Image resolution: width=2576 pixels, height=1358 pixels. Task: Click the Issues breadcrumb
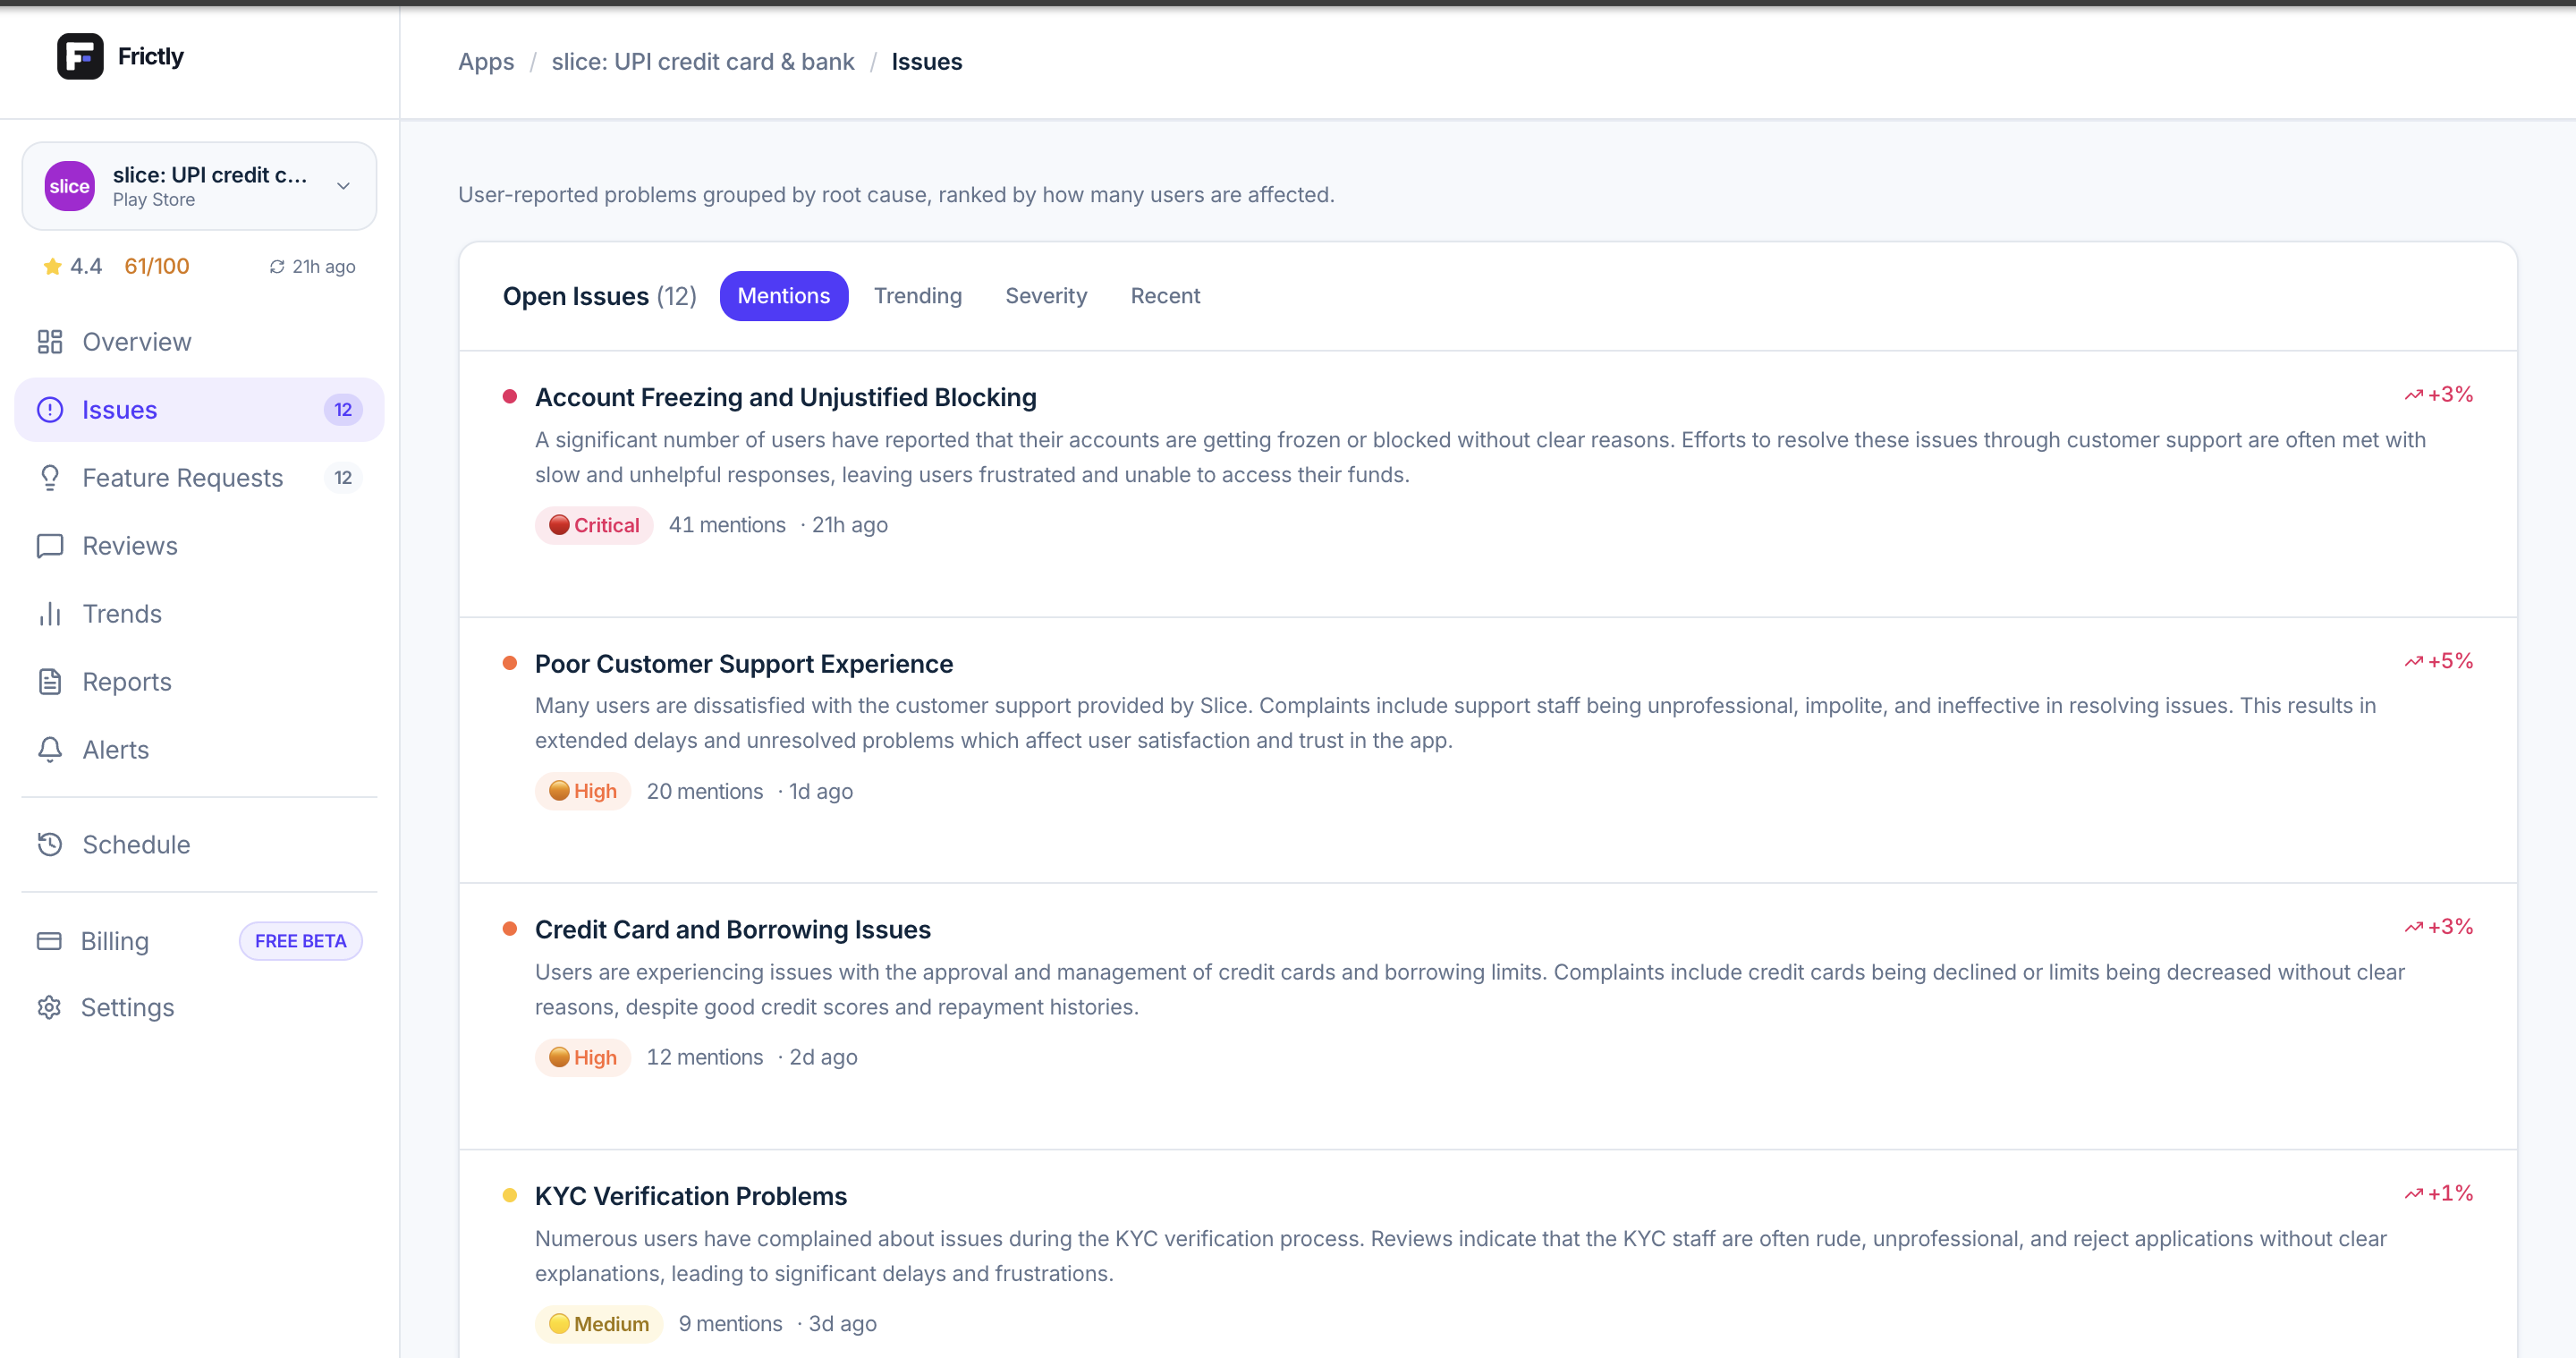pyautogui.click(x=927, y=62)
